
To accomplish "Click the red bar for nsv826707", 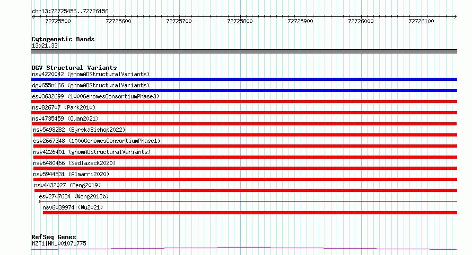I will click(x=244, y=113).
